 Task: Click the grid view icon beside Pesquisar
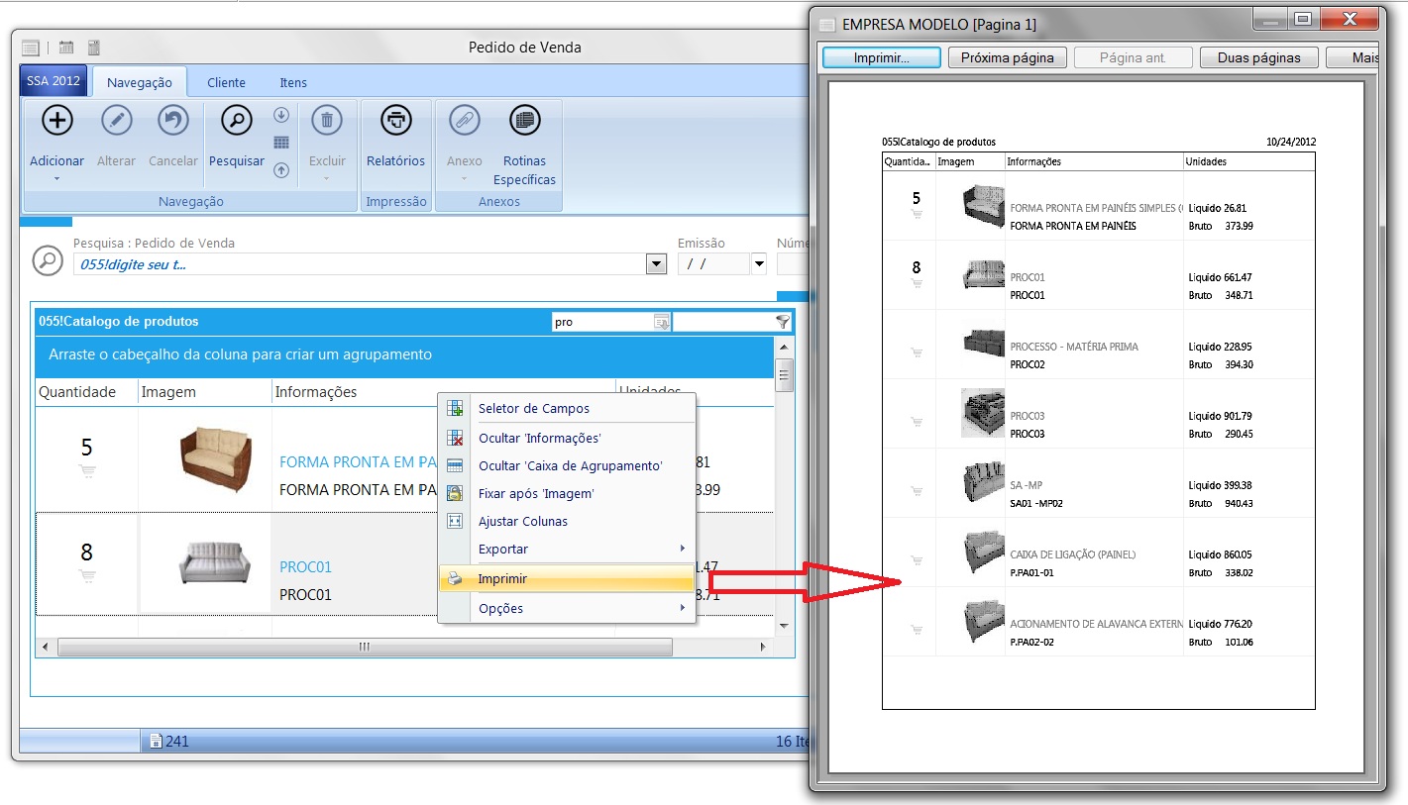point(281,143)
